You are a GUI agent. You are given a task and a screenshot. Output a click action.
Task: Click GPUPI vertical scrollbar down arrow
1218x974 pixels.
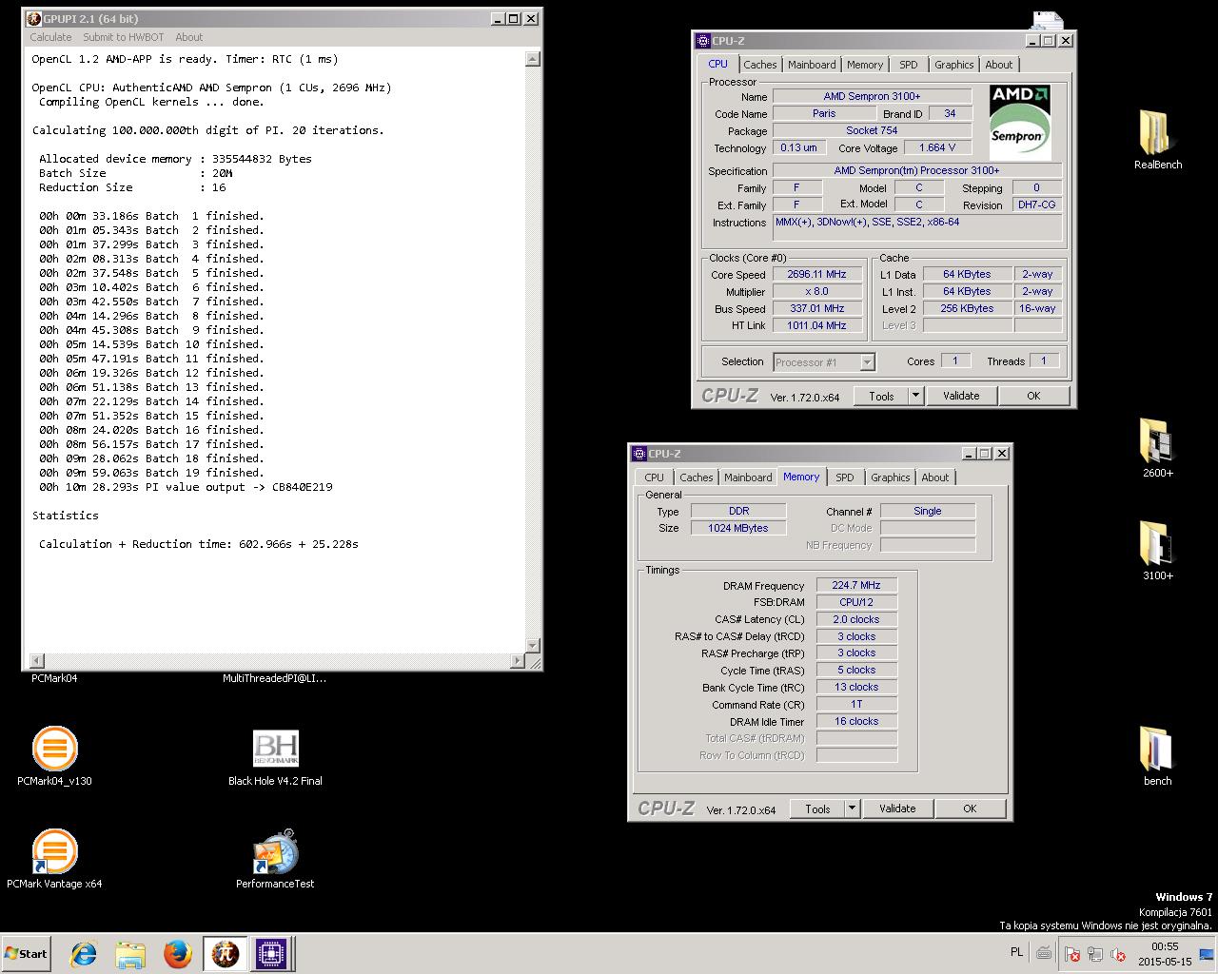tap(532, 647)
